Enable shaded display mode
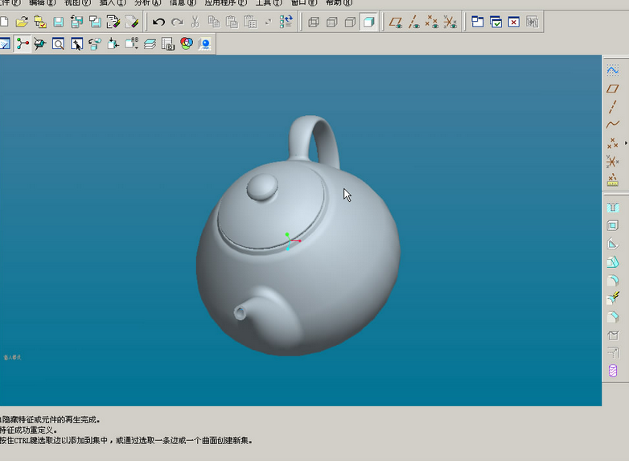The height and width of the screenshot is (461, 629). tap(368, 23)
